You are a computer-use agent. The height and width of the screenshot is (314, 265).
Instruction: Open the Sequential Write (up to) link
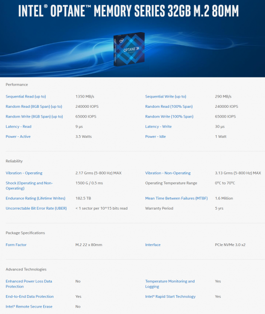coord(166,97)
